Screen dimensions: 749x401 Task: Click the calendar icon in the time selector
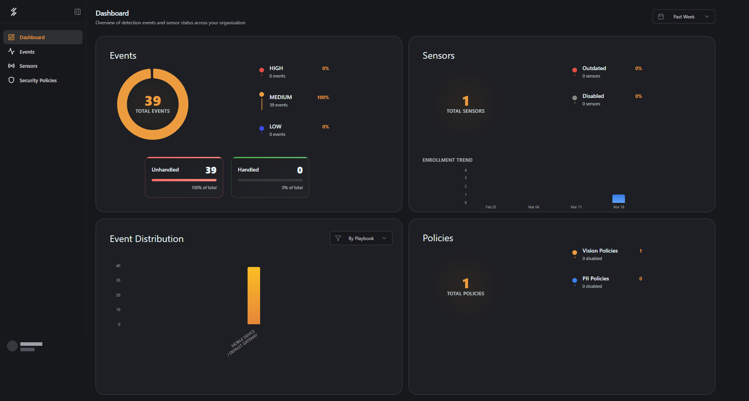[661, 16]
